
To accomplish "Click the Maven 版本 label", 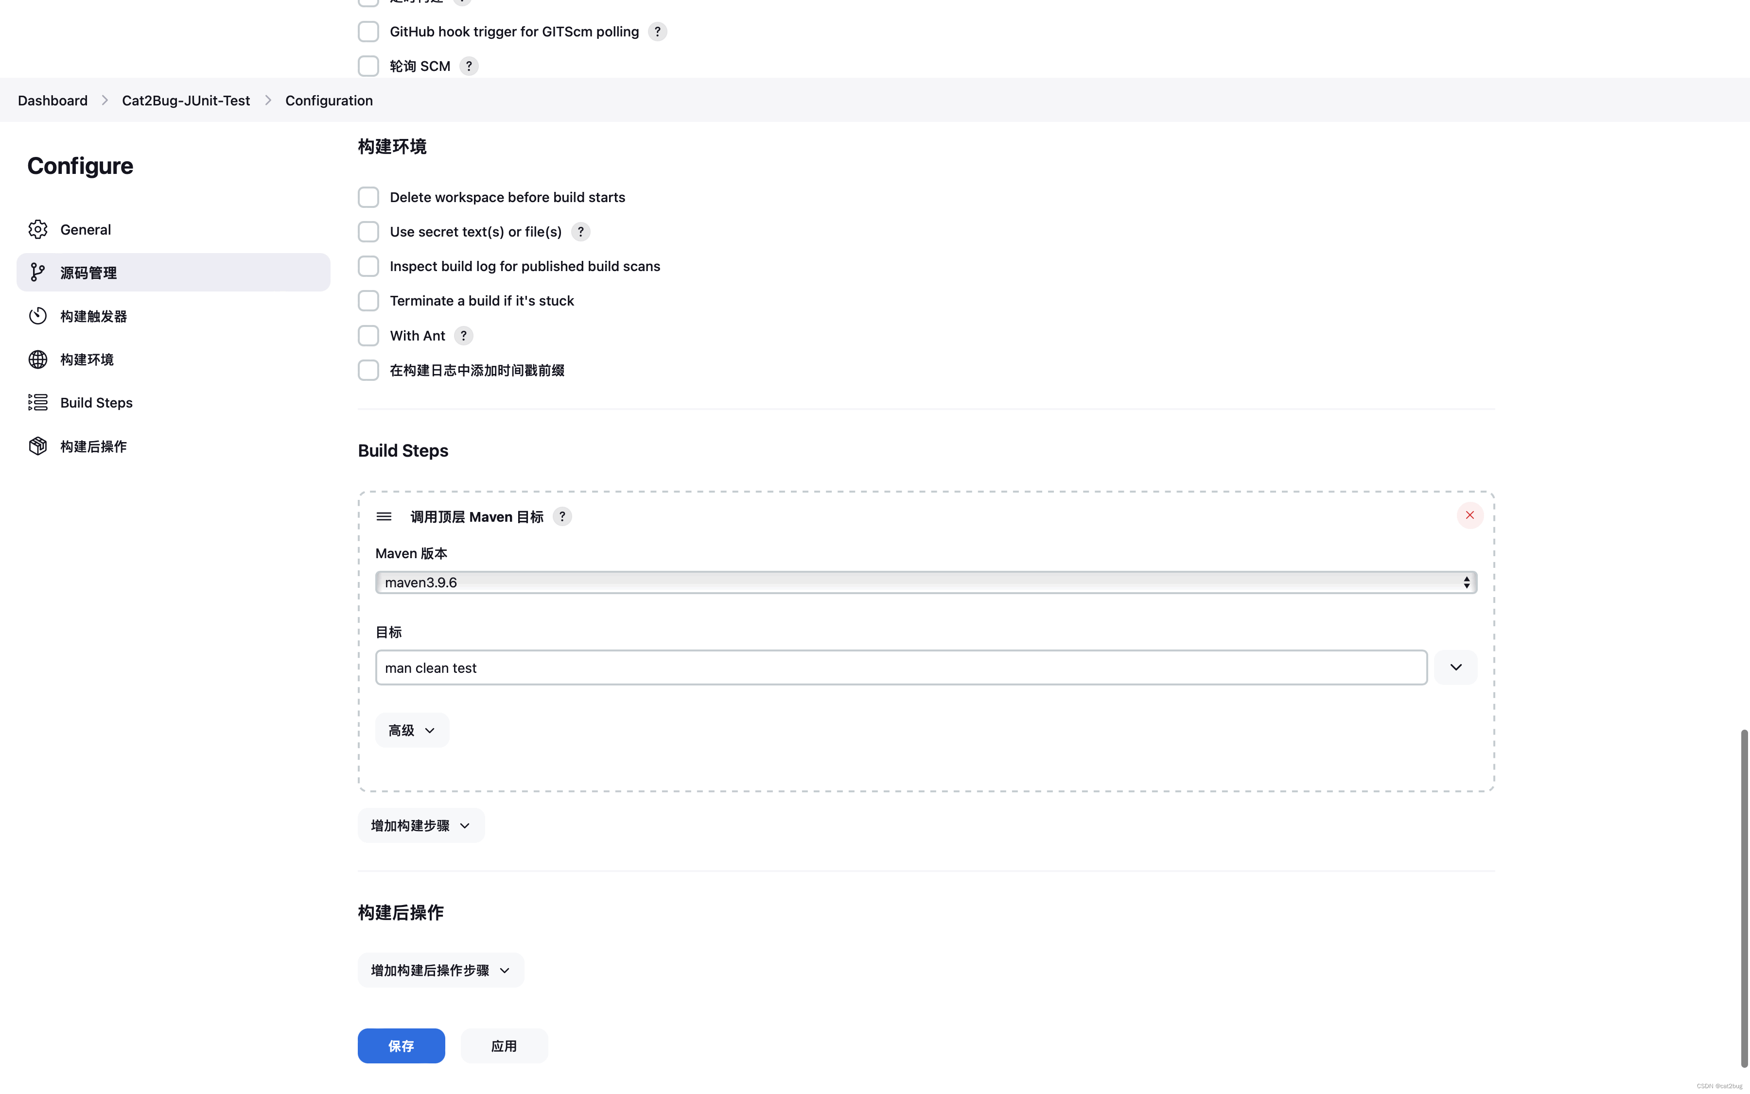I will 411,553.
